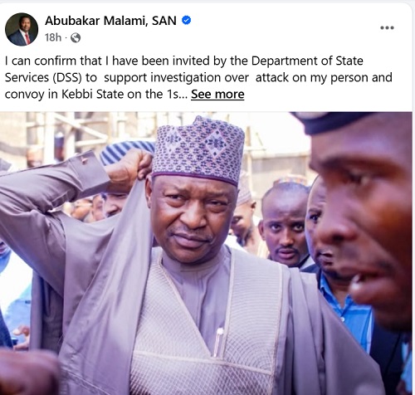
Task: Click the embroidered cap in the photo
Action: coord(198,149)
